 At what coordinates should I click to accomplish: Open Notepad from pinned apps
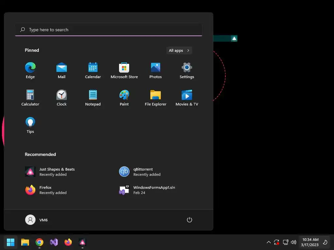pos(93,98)
